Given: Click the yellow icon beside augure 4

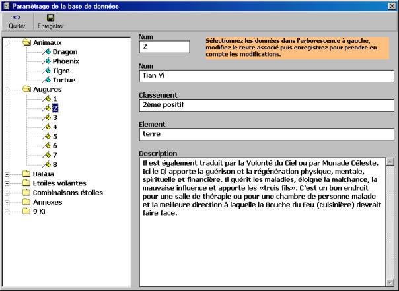Looking at the screenshot, I should pyautogui.click(x=46, y=127).
